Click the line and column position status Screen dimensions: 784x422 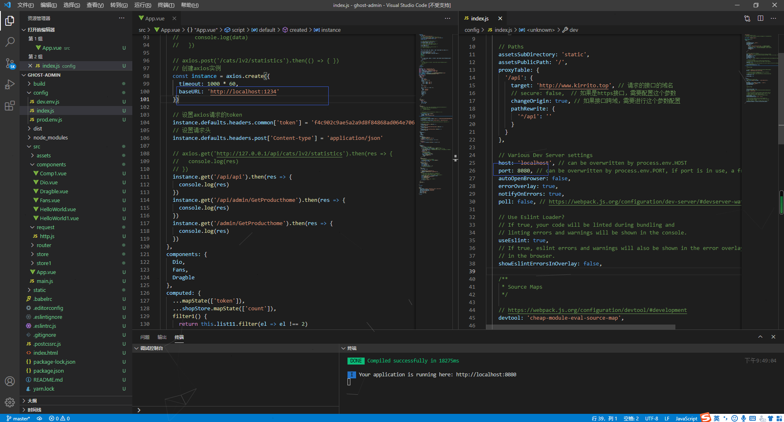(x=604, y=418)
